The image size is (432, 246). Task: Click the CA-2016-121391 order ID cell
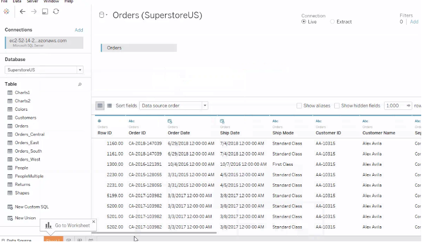[x=145, y=164]
